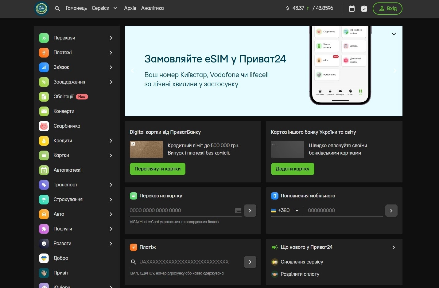Click the Авто car icon

click(44, 214)
